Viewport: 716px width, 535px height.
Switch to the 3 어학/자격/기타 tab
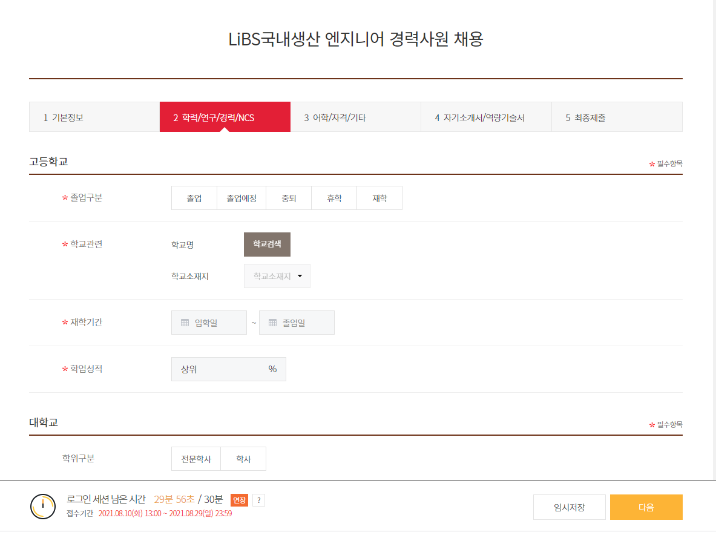[356, 117]
